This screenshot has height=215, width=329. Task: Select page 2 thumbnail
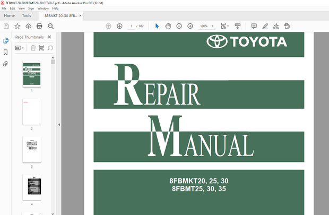click(32, 111)
